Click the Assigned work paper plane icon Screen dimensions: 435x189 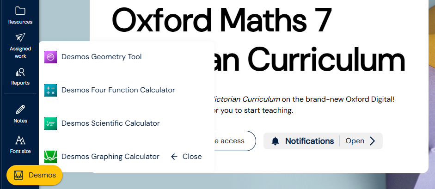(20, 37)
